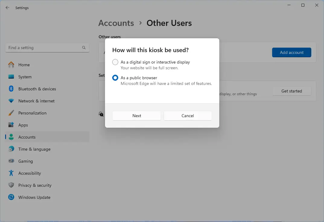Navigate to Apps settings

47,125
